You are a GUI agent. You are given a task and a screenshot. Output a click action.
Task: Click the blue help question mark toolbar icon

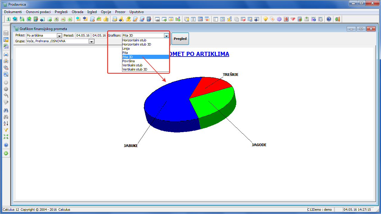point(329,19)
